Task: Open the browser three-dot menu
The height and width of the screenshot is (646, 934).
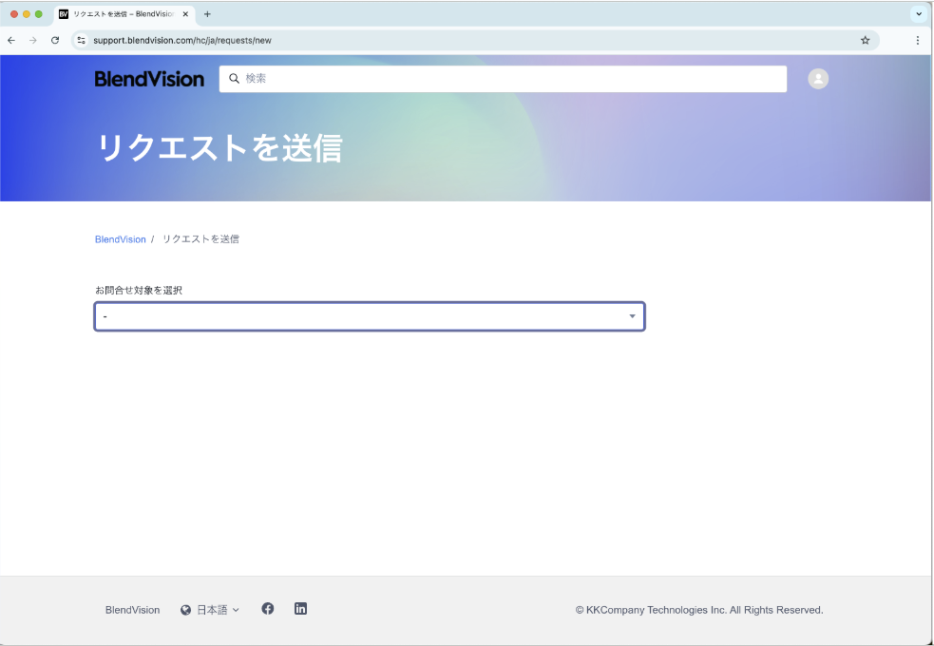Action: (917, 41)
